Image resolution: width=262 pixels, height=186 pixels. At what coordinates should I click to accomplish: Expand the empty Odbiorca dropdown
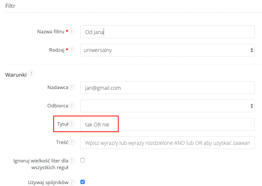click(x=167, y=106)
